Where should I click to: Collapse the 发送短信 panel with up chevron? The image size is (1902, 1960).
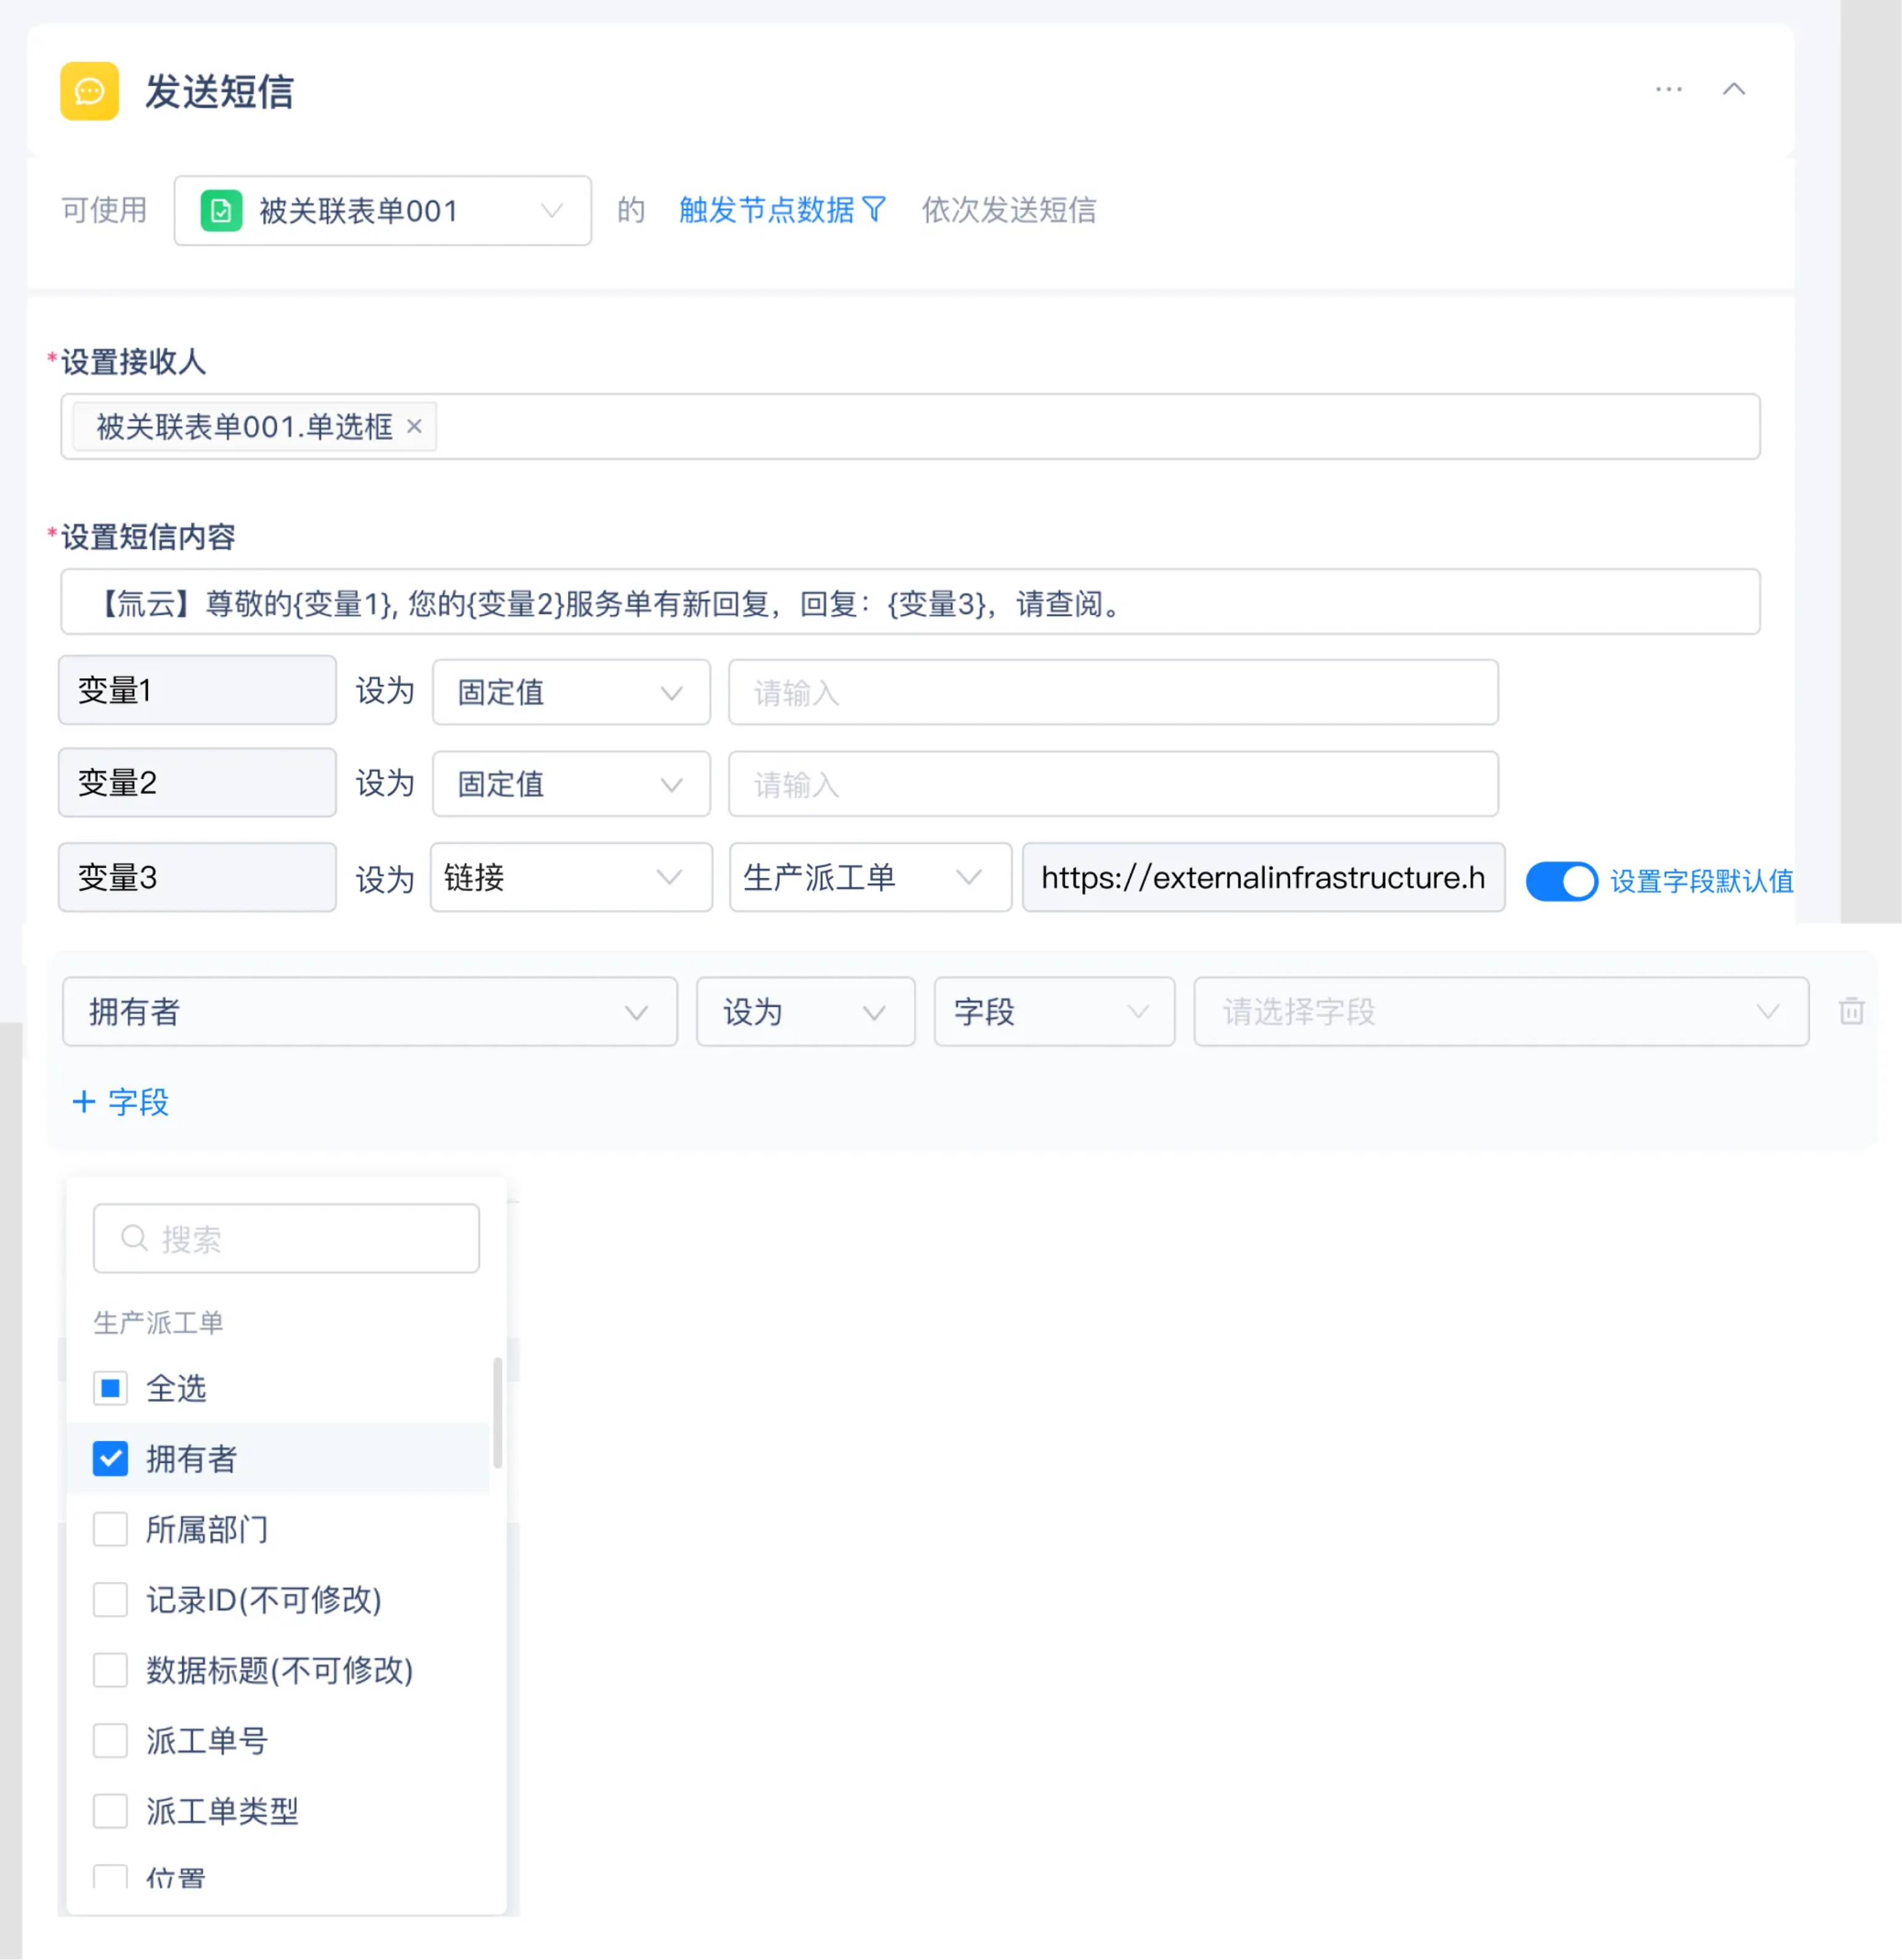[1733, 89]
